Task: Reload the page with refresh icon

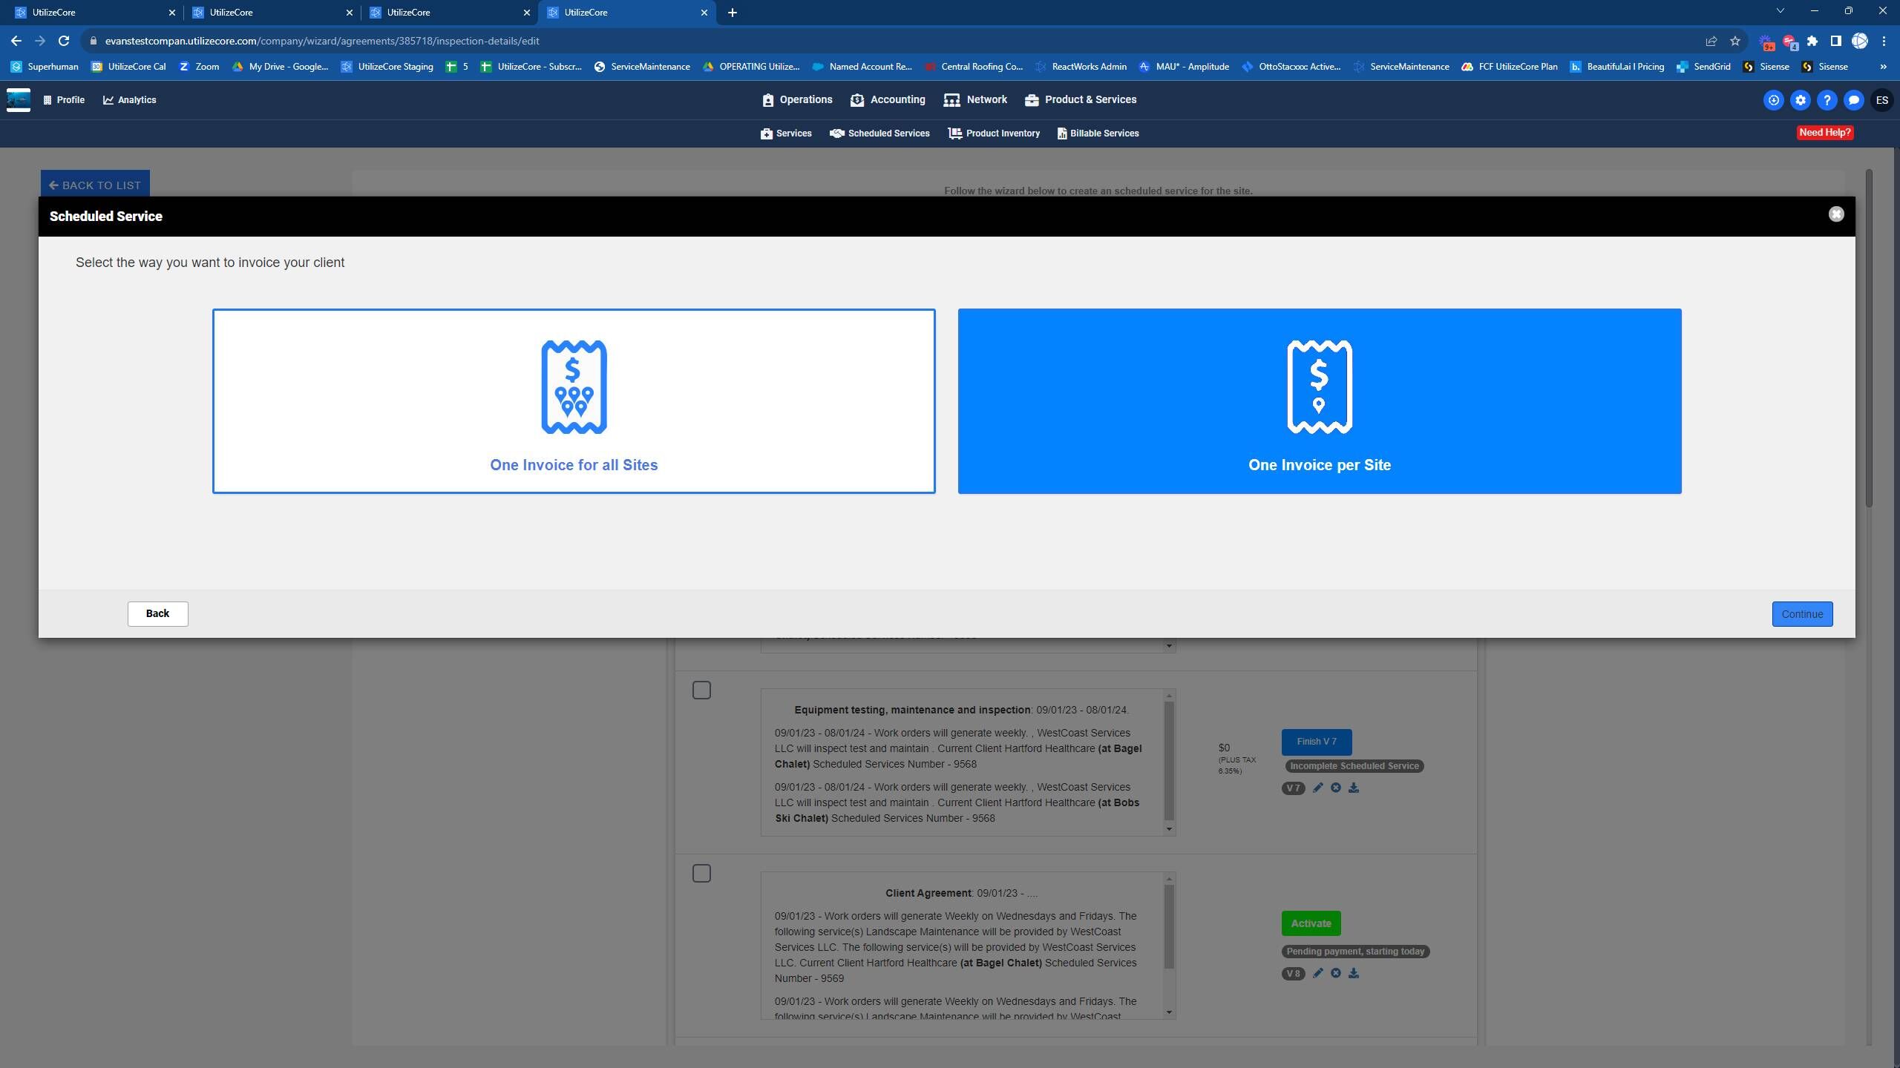Action: pyautogui.click(x=64, y=41)
